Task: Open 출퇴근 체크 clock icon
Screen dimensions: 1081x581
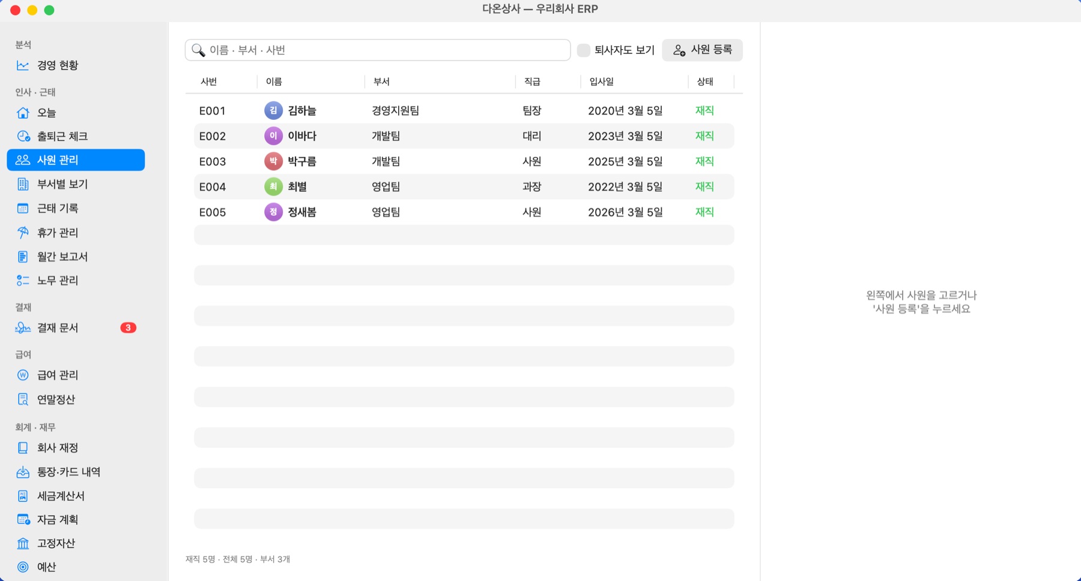Action: 23,136
